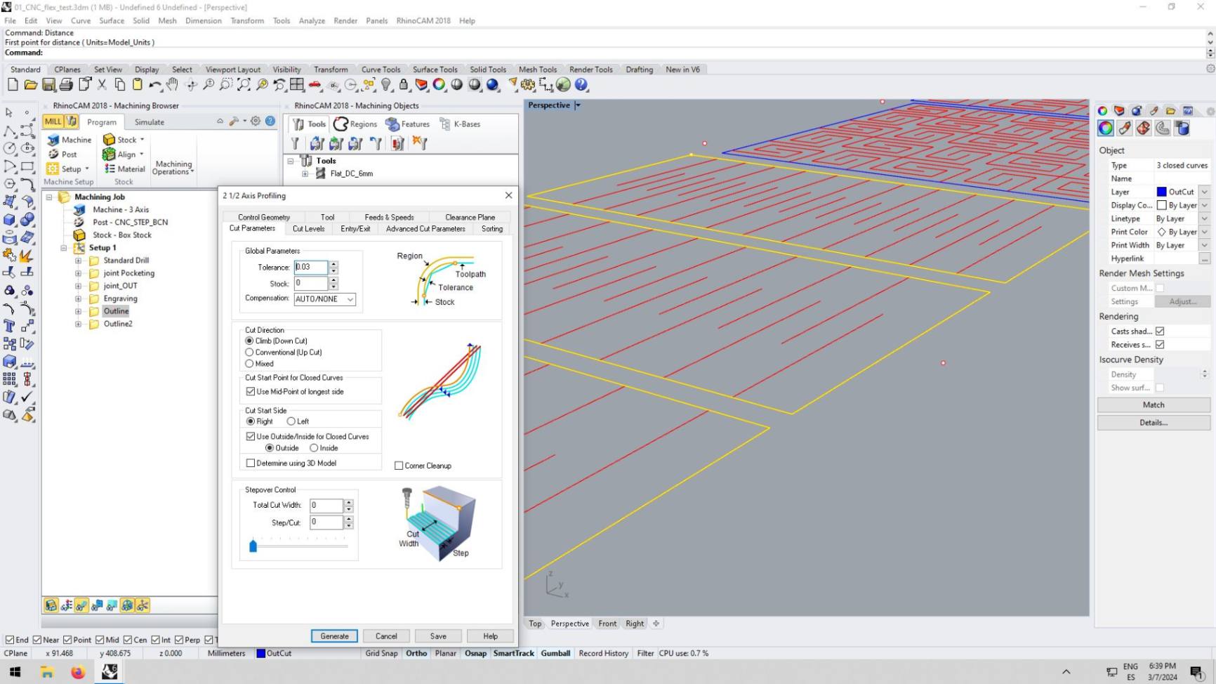Screen dimensions: 1216x684
Task: Expand the Standard Drill folder node
Action: (79, 261)
